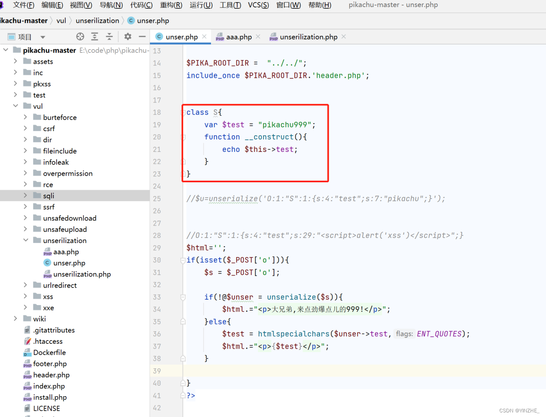This screenshot has height=417, width=546.
Task: Click the Expand All icon in project toolbar
Action: 95,37
